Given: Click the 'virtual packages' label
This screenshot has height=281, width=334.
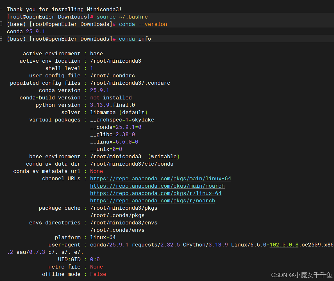Looking at the screenshot, I should coord(55,120).
